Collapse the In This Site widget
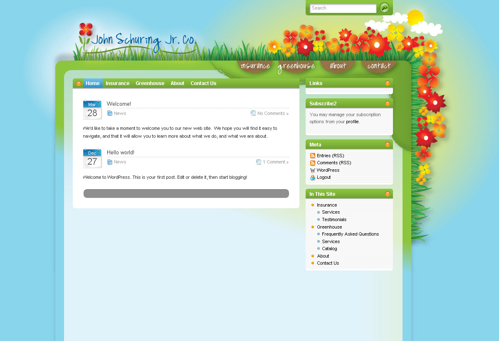 [388, 194]
